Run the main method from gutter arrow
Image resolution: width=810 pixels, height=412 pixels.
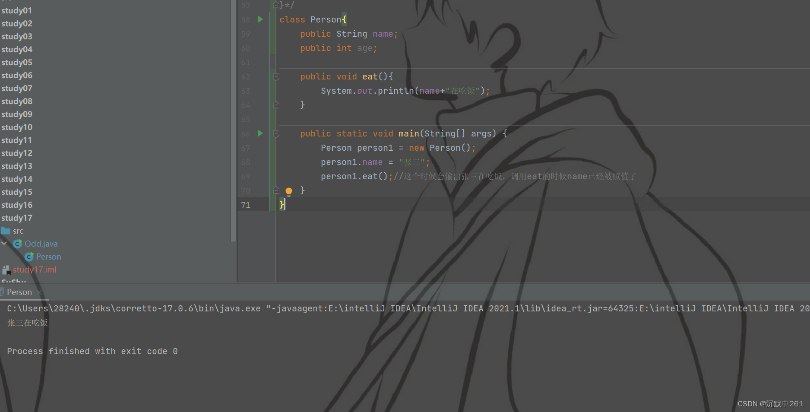pos(260,133)
